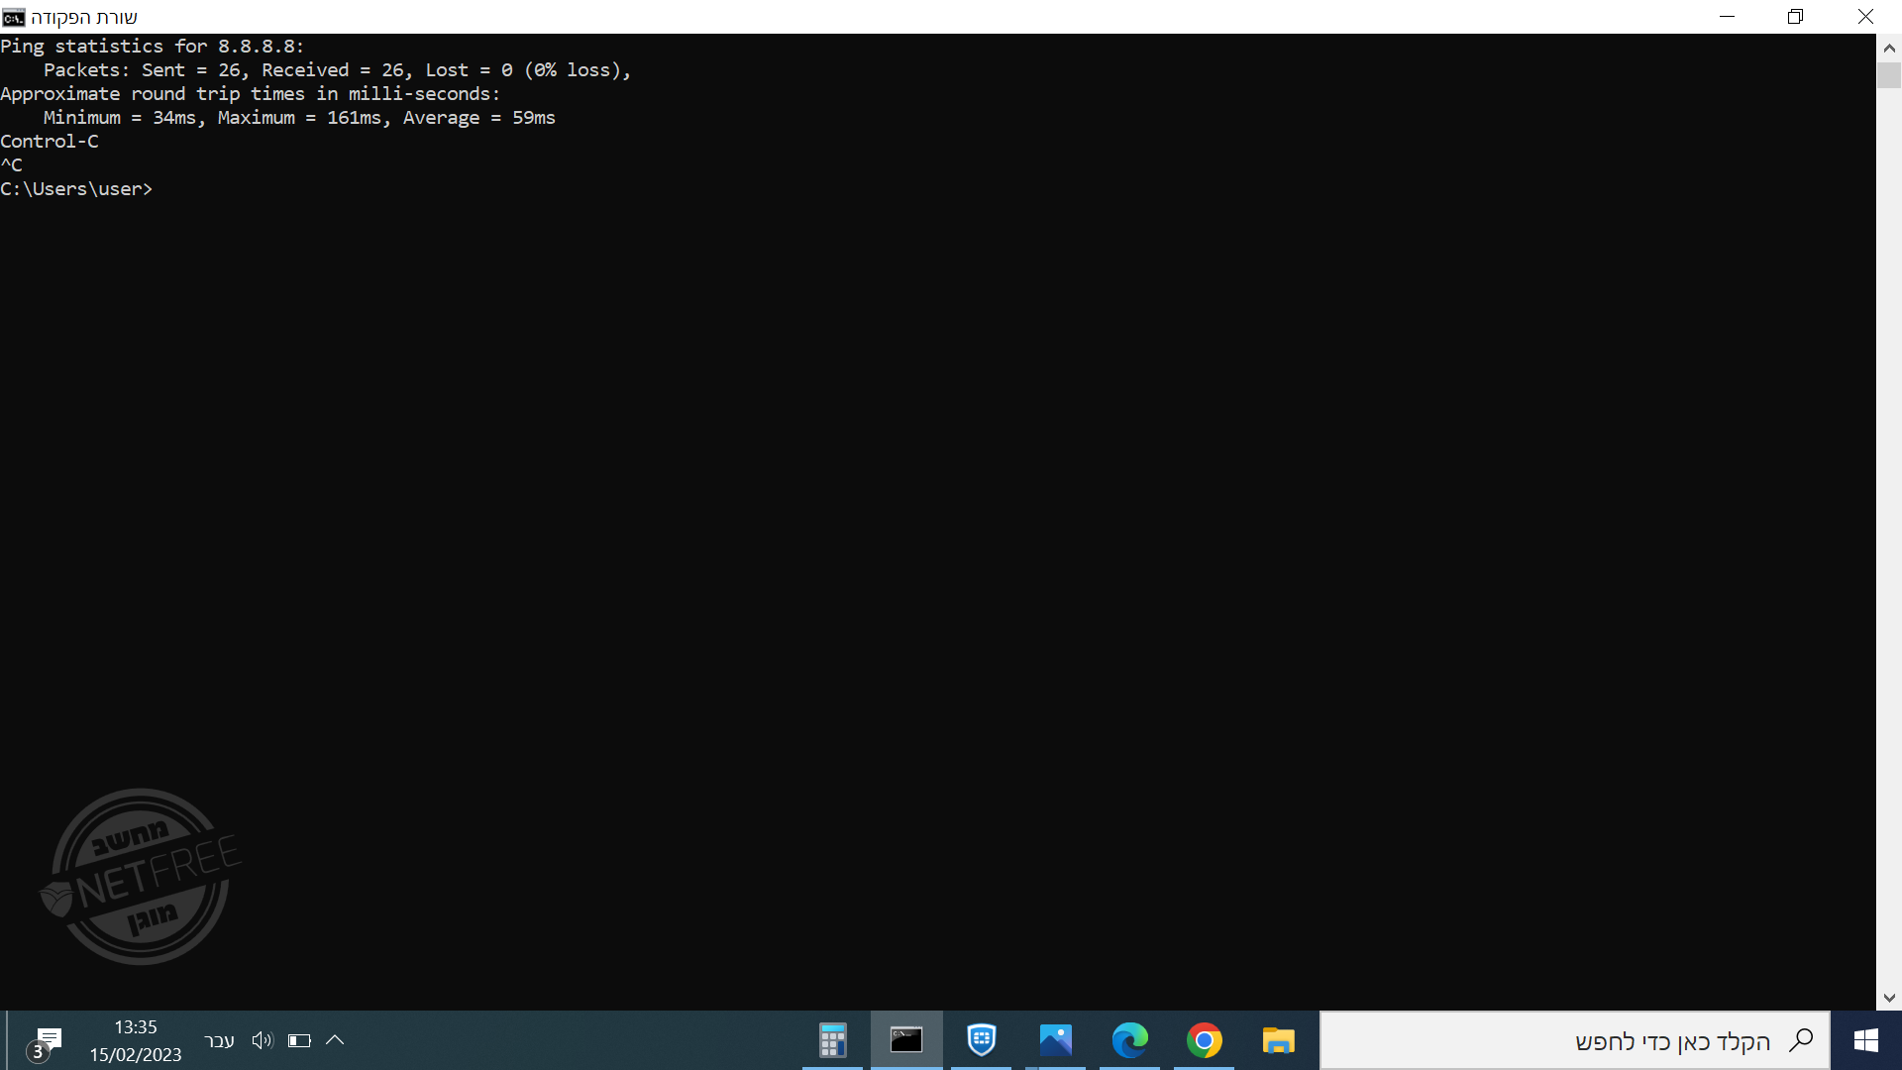Click the Command Prompt taskbar icon
1902x1070 pixels.
click(x=906, y=1040)
